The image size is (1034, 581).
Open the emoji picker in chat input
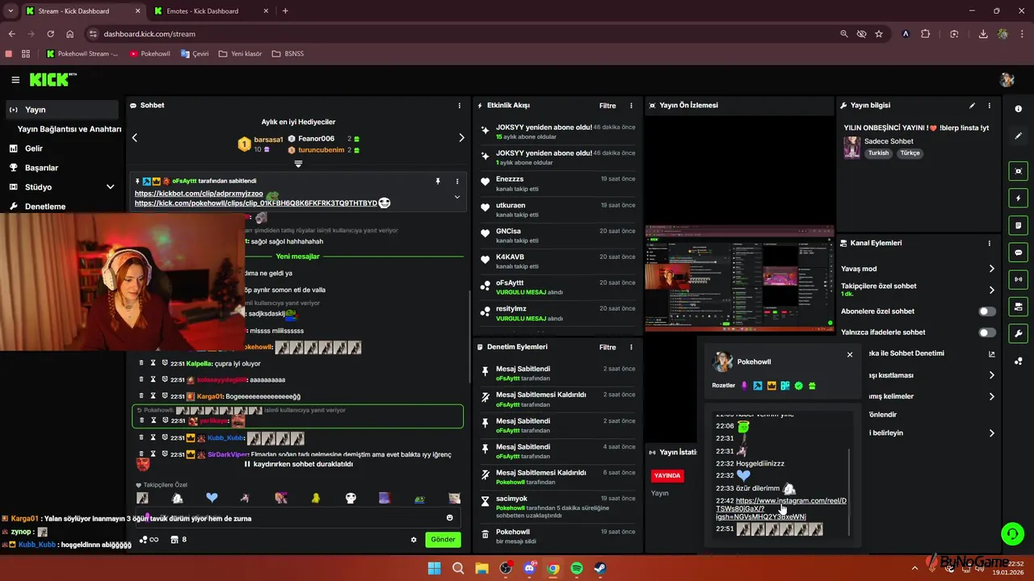[x=450, y=518]
